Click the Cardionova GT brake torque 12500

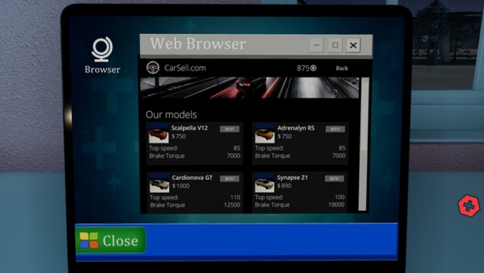pos(232,205)
